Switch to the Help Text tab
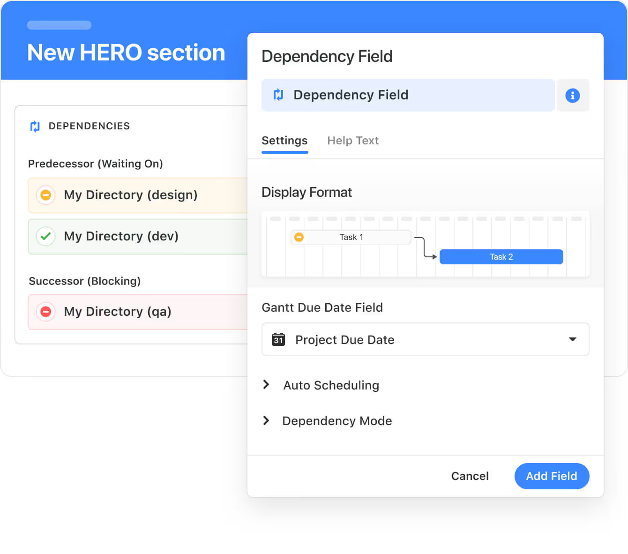Screen dimensions: 628x554 [352, 141]
